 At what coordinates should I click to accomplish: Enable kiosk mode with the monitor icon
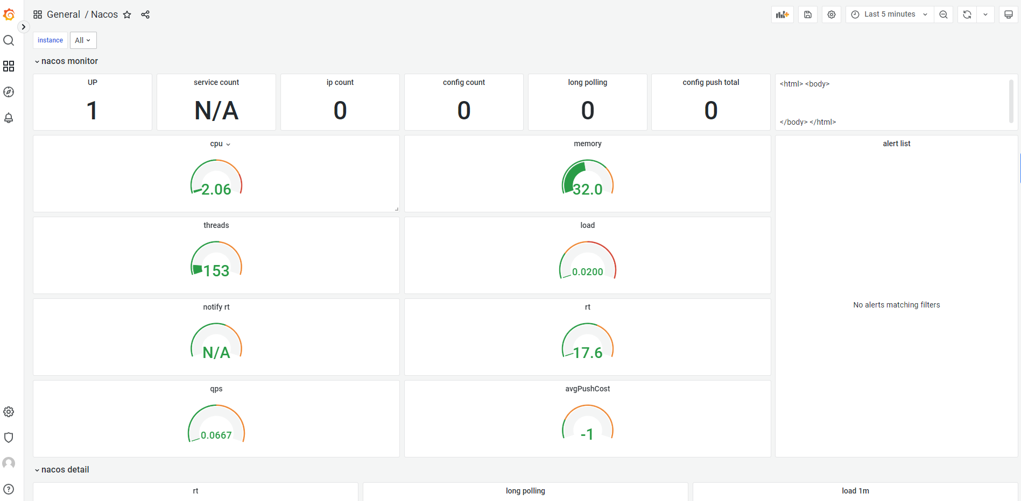pyautogui.click(x=1008, y=14)
